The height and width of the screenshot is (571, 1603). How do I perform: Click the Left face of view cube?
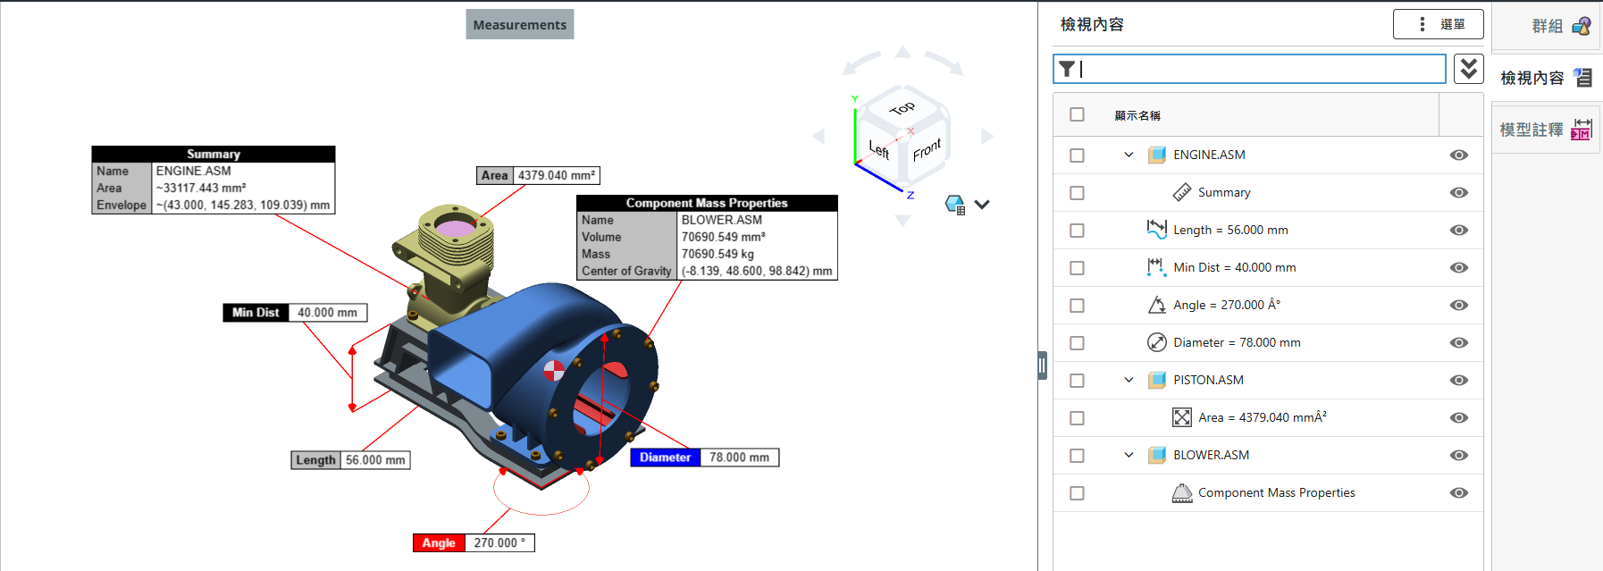[x=879, y=150]
